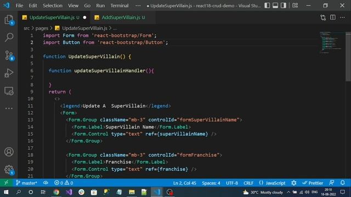This screenshot has height=197, width=351.
Task: Open changes compare icon in the editor toolbar
Action: click(323, 18)
